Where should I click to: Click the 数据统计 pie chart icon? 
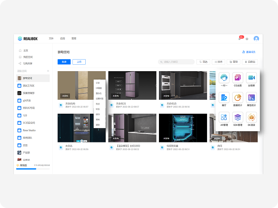pyautogui.click(x=238, y=98)
